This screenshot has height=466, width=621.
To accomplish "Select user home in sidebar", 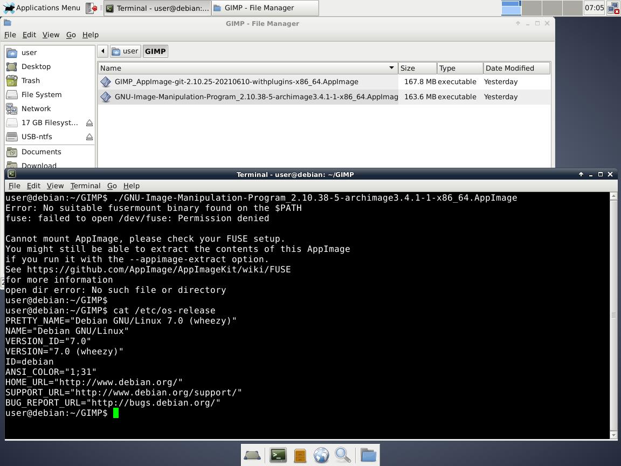I will click(x=50, y=53).
